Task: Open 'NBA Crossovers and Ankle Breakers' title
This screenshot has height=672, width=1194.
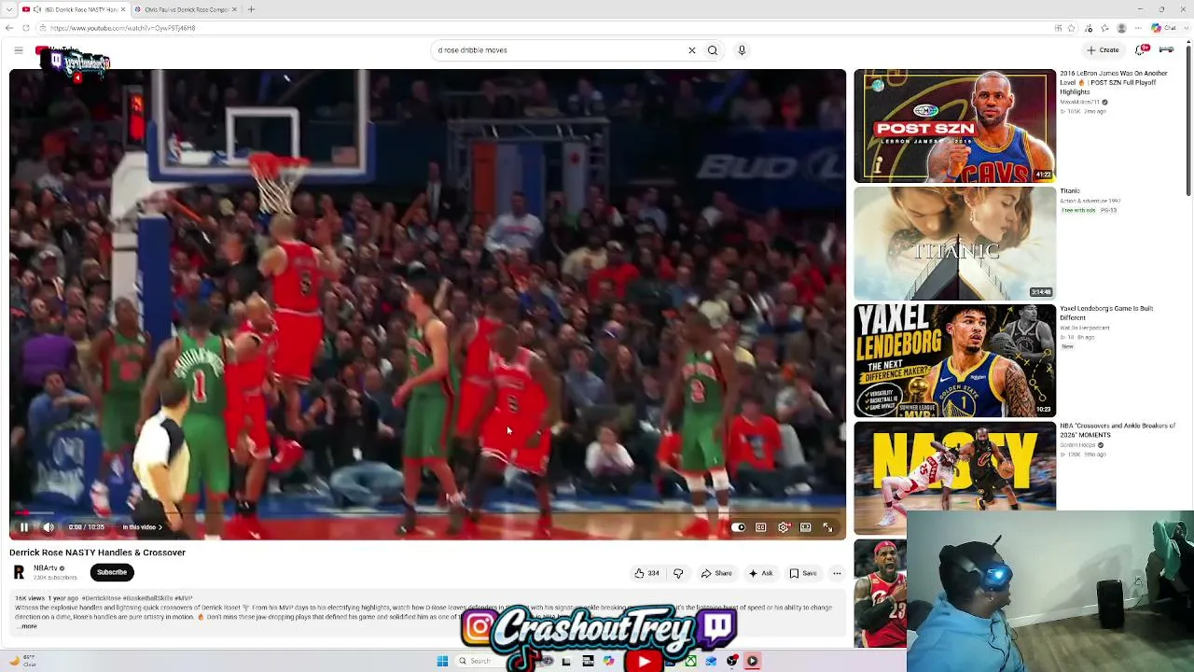Action: point(1118,430)
